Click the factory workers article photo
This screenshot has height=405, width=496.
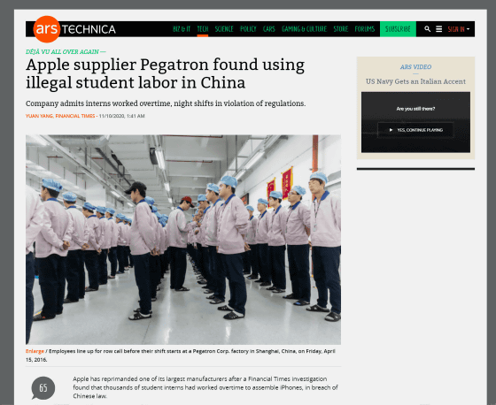(x=183, y=240)
